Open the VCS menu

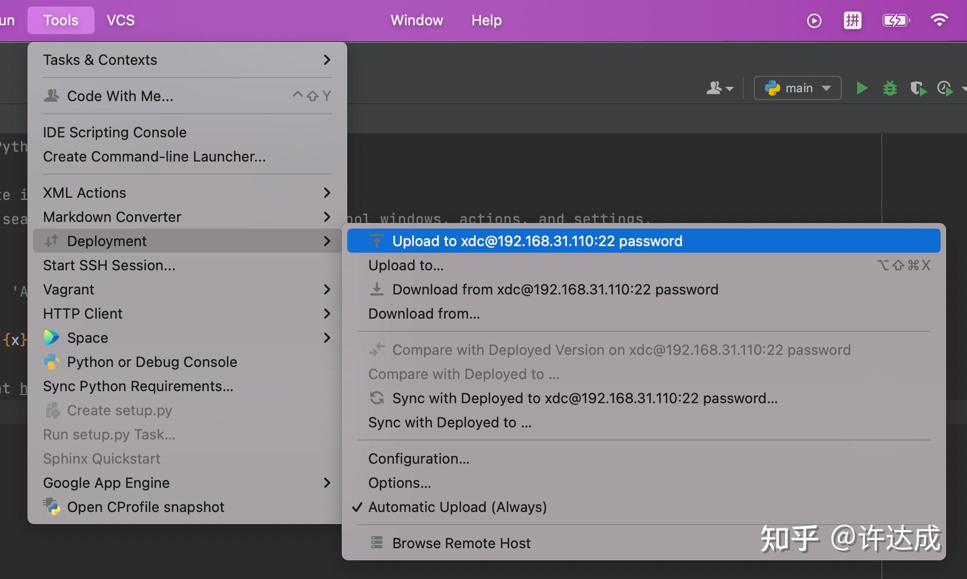click(x=120, y=20)
